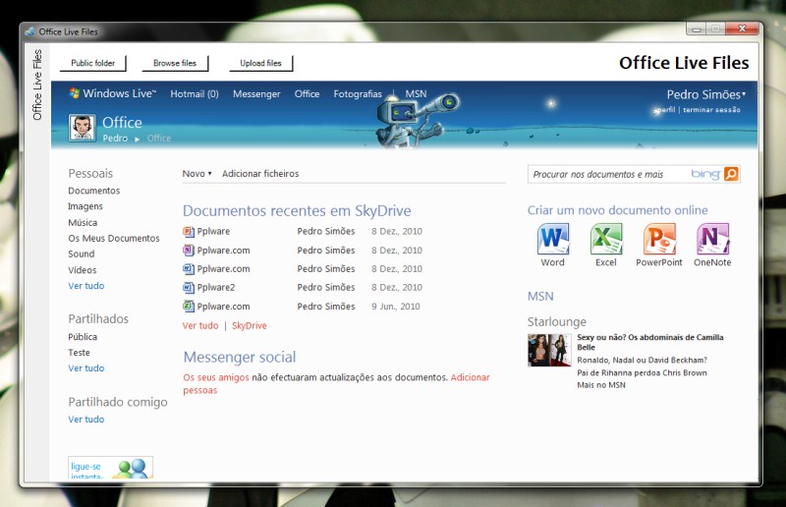Open Ronaldo, Nadal ou David Beckham article

643,360
